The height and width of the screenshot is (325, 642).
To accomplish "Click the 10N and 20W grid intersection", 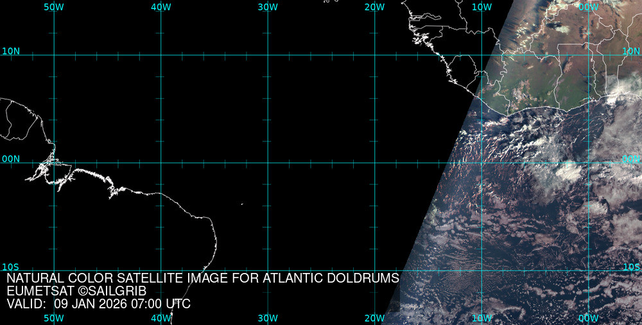I will click(x=374, y=55).
